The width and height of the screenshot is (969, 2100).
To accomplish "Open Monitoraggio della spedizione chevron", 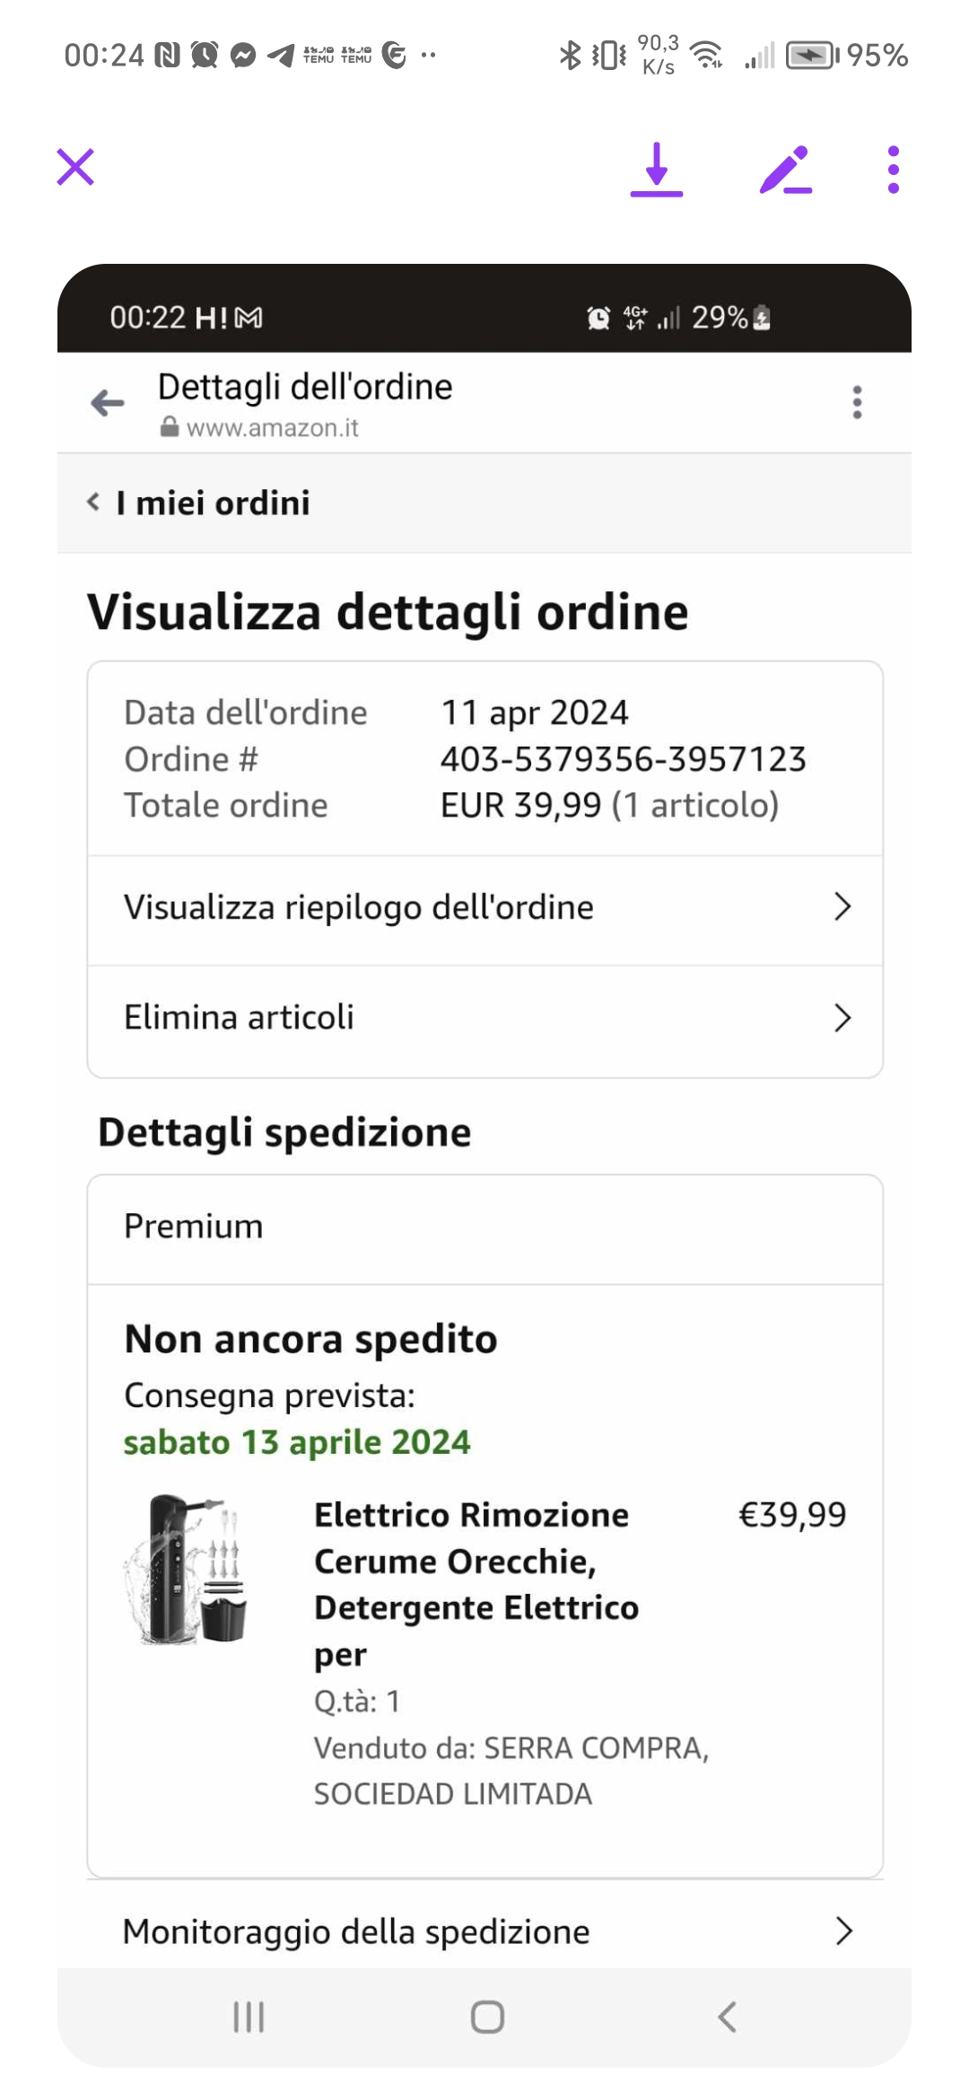I will tap(842, 1931).
